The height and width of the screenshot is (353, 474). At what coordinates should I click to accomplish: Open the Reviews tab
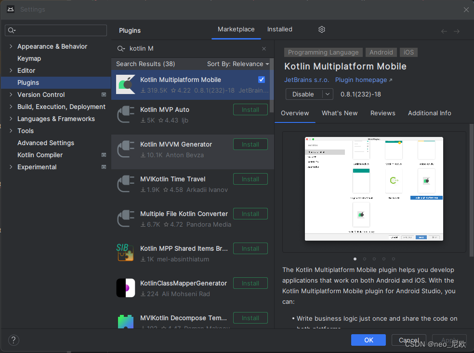pyautogui.click(x=382, y=113)
